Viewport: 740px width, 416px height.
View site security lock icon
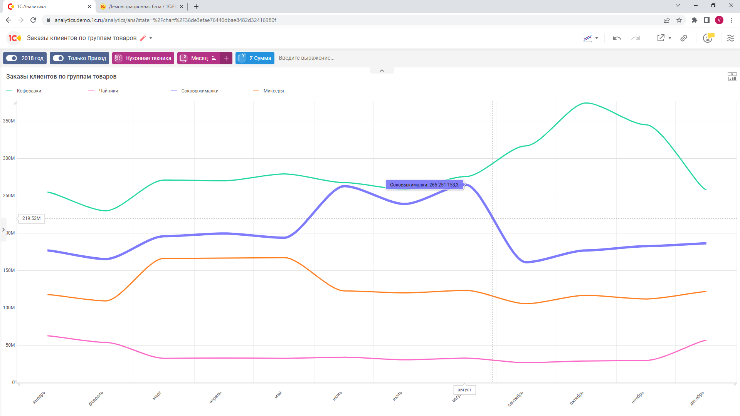coord(49,20)
